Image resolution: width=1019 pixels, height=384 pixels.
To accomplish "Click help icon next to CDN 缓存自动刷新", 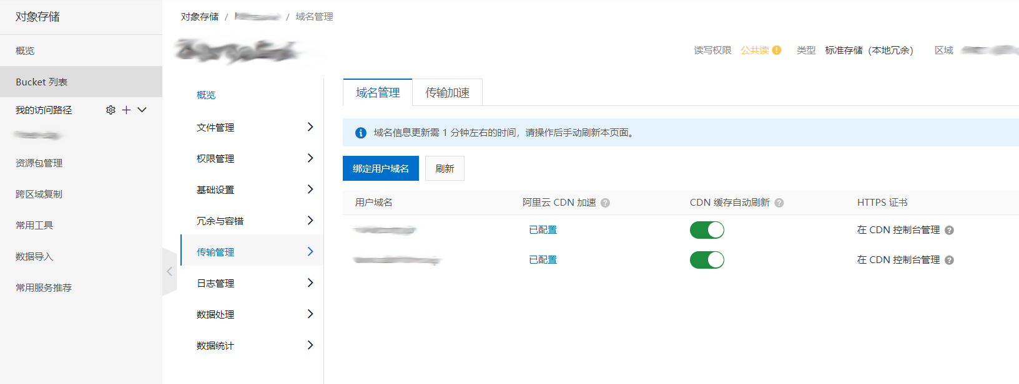I will pos(779,203).
